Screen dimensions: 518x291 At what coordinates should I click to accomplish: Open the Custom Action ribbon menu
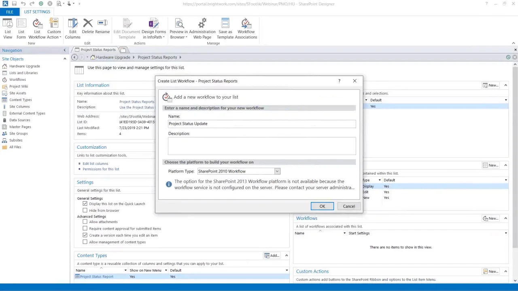(x=54, y=29)
